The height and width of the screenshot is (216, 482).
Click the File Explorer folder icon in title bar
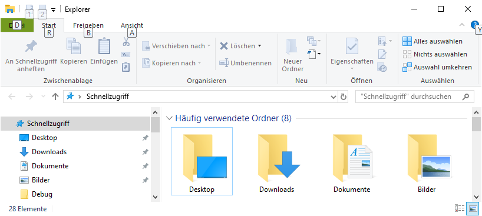[10, 9]
